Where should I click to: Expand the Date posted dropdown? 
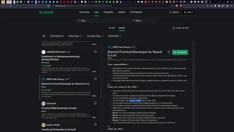tap(114, 36)
